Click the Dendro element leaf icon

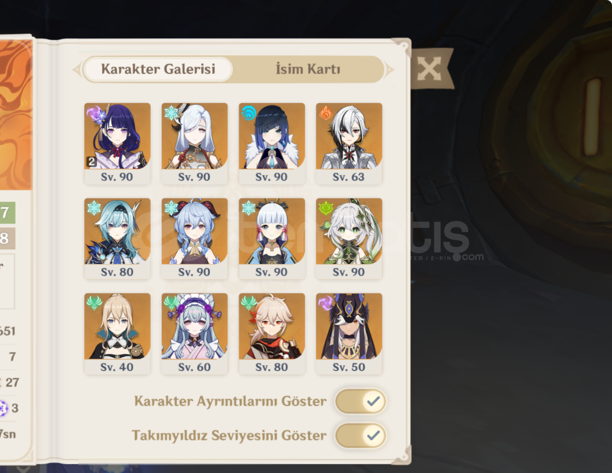click(325, 208)
